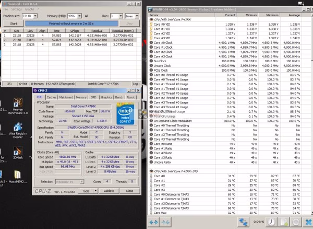The image size is (313, 229).
Task: Switch to the Memory tab in CPU-Z
Action: coord(81,97)
